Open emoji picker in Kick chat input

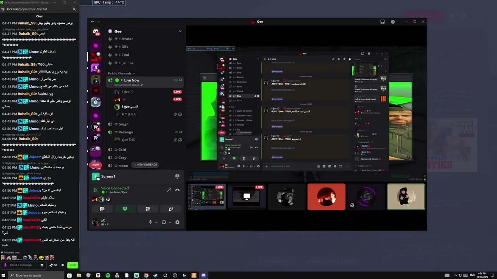(42, 265)
